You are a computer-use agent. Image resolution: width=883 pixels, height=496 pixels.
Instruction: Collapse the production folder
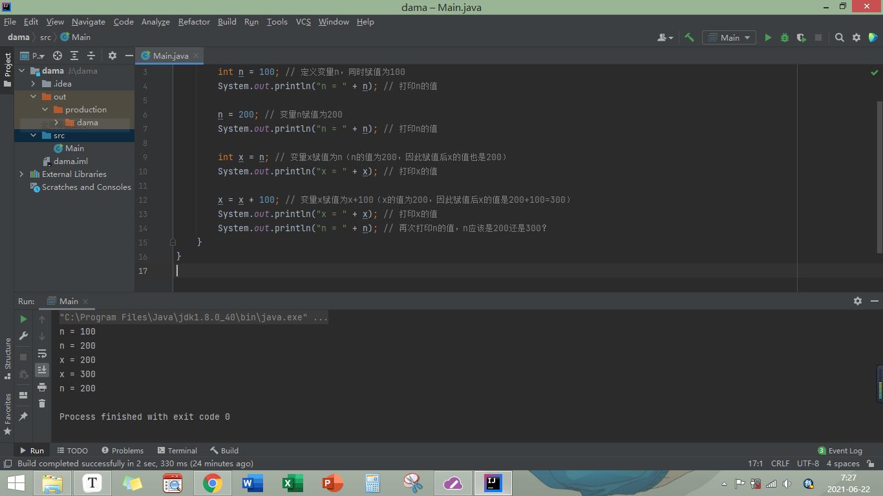(x=45, y=110)
